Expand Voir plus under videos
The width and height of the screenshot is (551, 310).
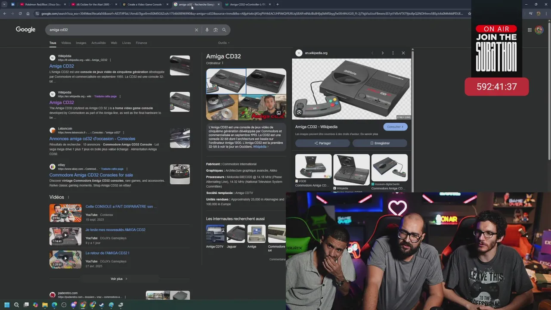pos(119,279)
